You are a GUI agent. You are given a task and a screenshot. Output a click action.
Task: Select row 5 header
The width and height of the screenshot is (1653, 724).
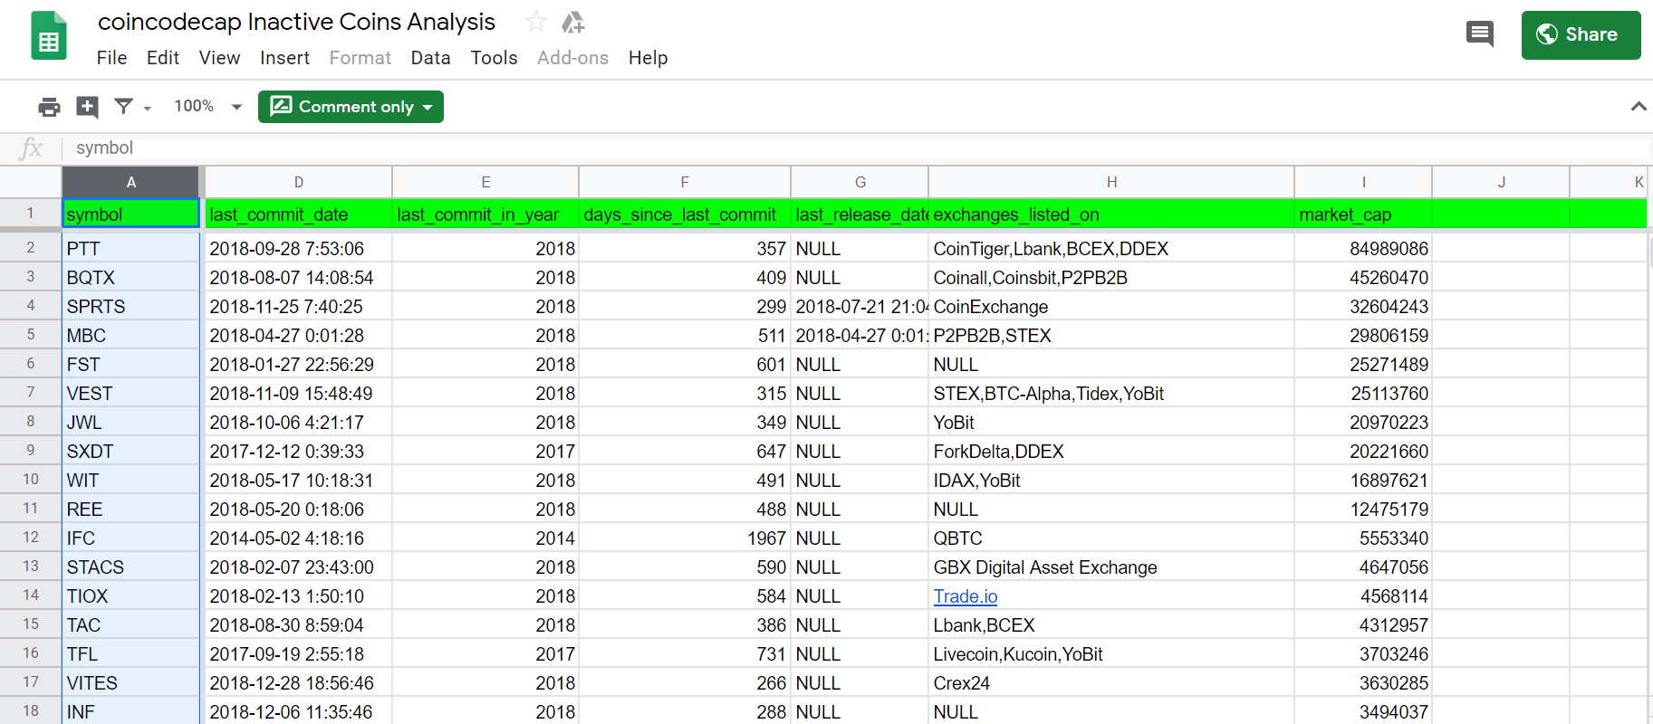(x=31, y=335)
